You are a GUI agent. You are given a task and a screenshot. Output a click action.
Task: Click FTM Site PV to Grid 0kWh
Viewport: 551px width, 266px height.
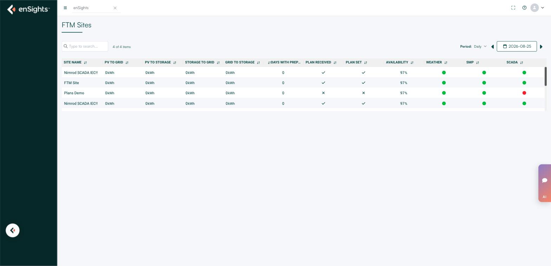coord(110,83)
